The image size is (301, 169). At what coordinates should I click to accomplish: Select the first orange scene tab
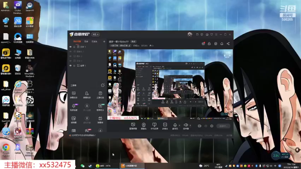click(x=77, y=41)
